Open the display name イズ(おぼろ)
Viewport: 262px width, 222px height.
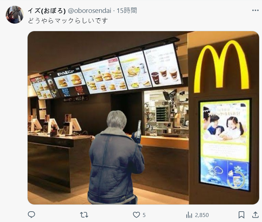coord(47,11)
